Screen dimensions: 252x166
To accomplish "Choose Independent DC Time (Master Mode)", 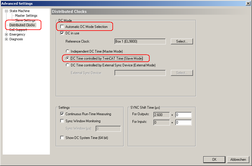I will 68,51.
